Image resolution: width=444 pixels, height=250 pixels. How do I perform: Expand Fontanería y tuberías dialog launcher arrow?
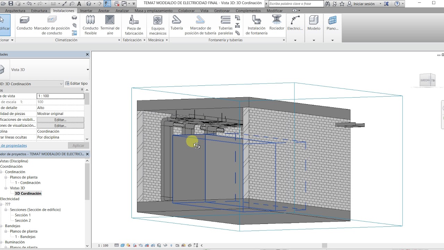pyautogui.click(x=284, y=40)
